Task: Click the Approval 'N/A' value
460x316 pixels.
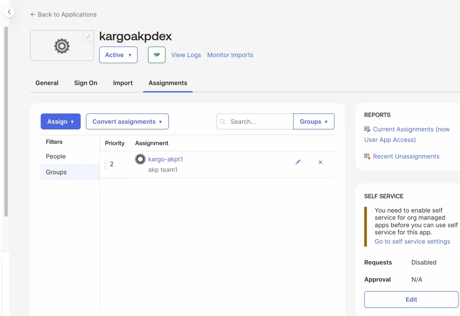Action: 417,280
